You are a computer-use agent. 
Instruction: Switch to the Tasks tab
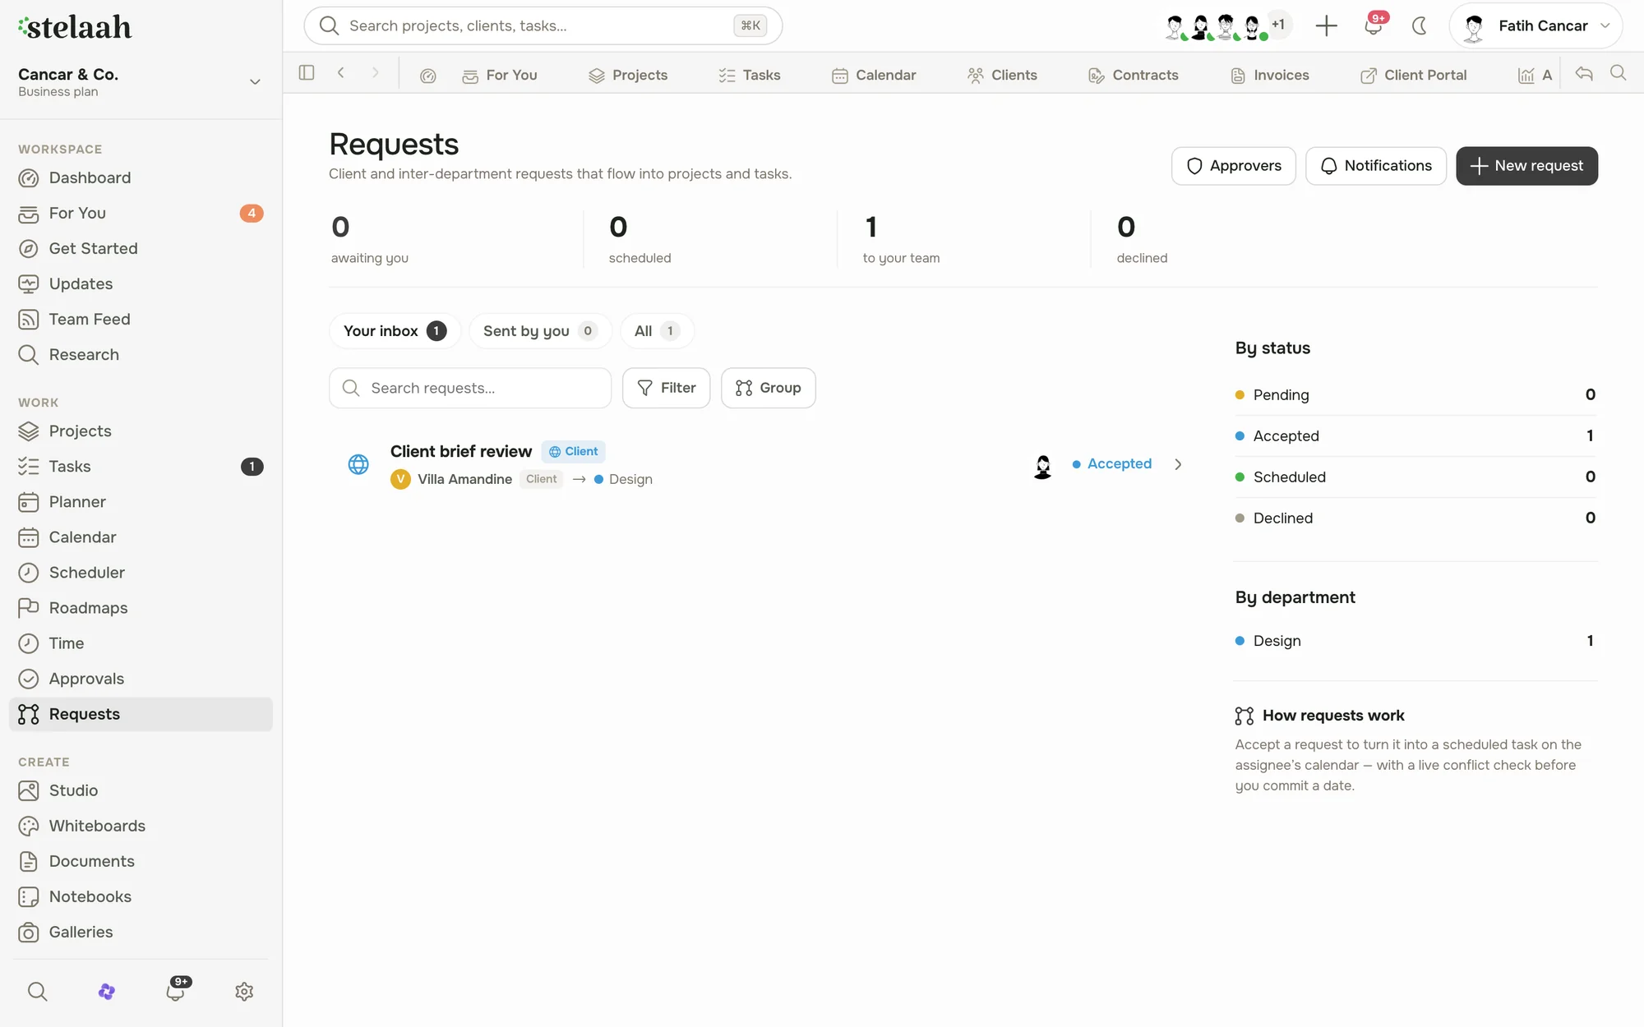pos(749,75)
